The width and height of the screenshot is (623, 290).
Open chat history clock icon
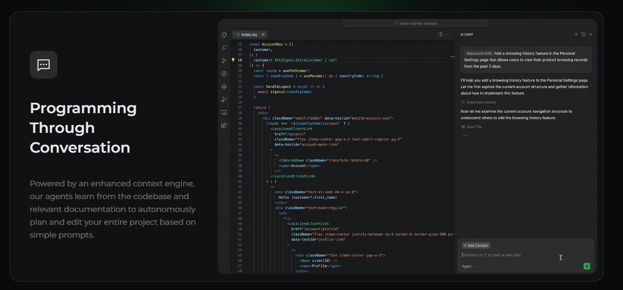(x=583, y=35)
